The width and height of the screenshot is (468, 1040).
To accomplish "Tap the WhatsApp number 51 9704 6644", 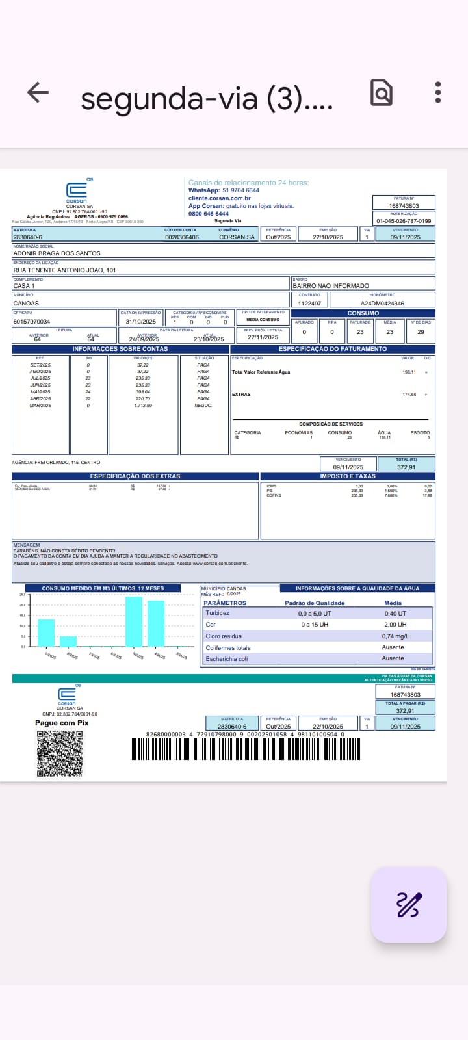I will [x=240, y=190].
